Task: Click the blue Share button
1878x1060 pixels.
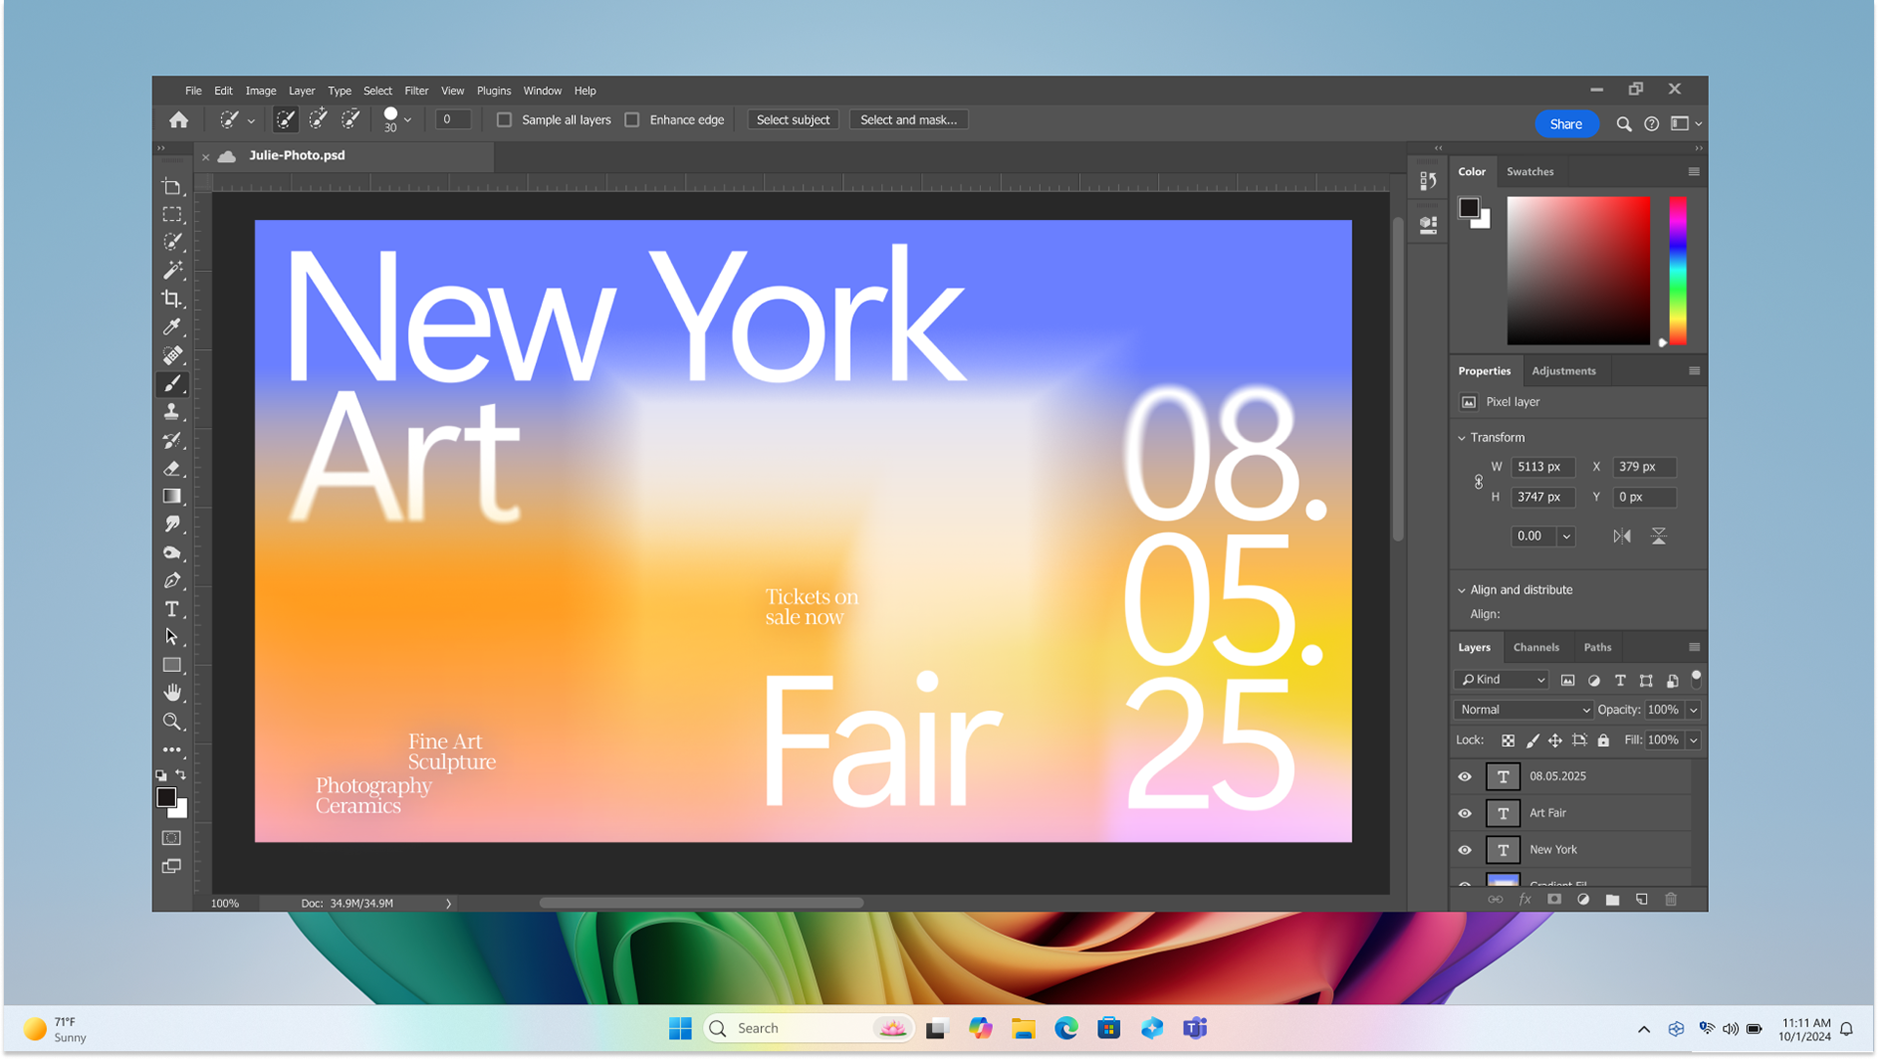Action: (x=1565, y=124)
